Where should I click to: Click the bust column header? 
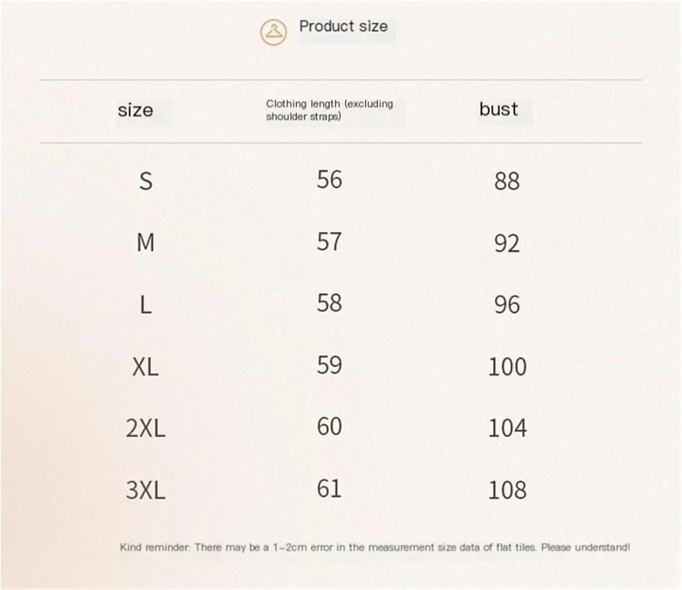pos(498,109)
